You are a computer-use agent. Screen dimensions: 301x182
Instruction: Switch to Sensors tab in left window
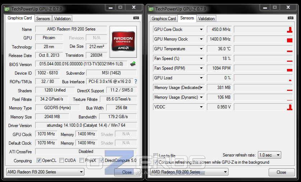tap(43, 19)
